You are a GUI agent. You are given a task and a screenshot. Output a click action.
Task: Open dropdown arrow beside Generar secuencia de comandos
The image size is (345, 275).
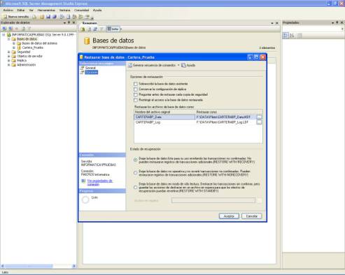(x=178, y=66)
